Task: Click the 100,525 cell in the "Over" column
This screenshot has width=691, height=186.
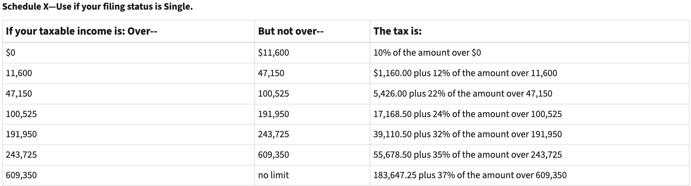Action: click(21, 114)
